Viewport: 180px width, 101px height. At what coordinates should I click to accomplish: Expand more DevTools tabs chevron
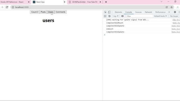pos(169,12)
